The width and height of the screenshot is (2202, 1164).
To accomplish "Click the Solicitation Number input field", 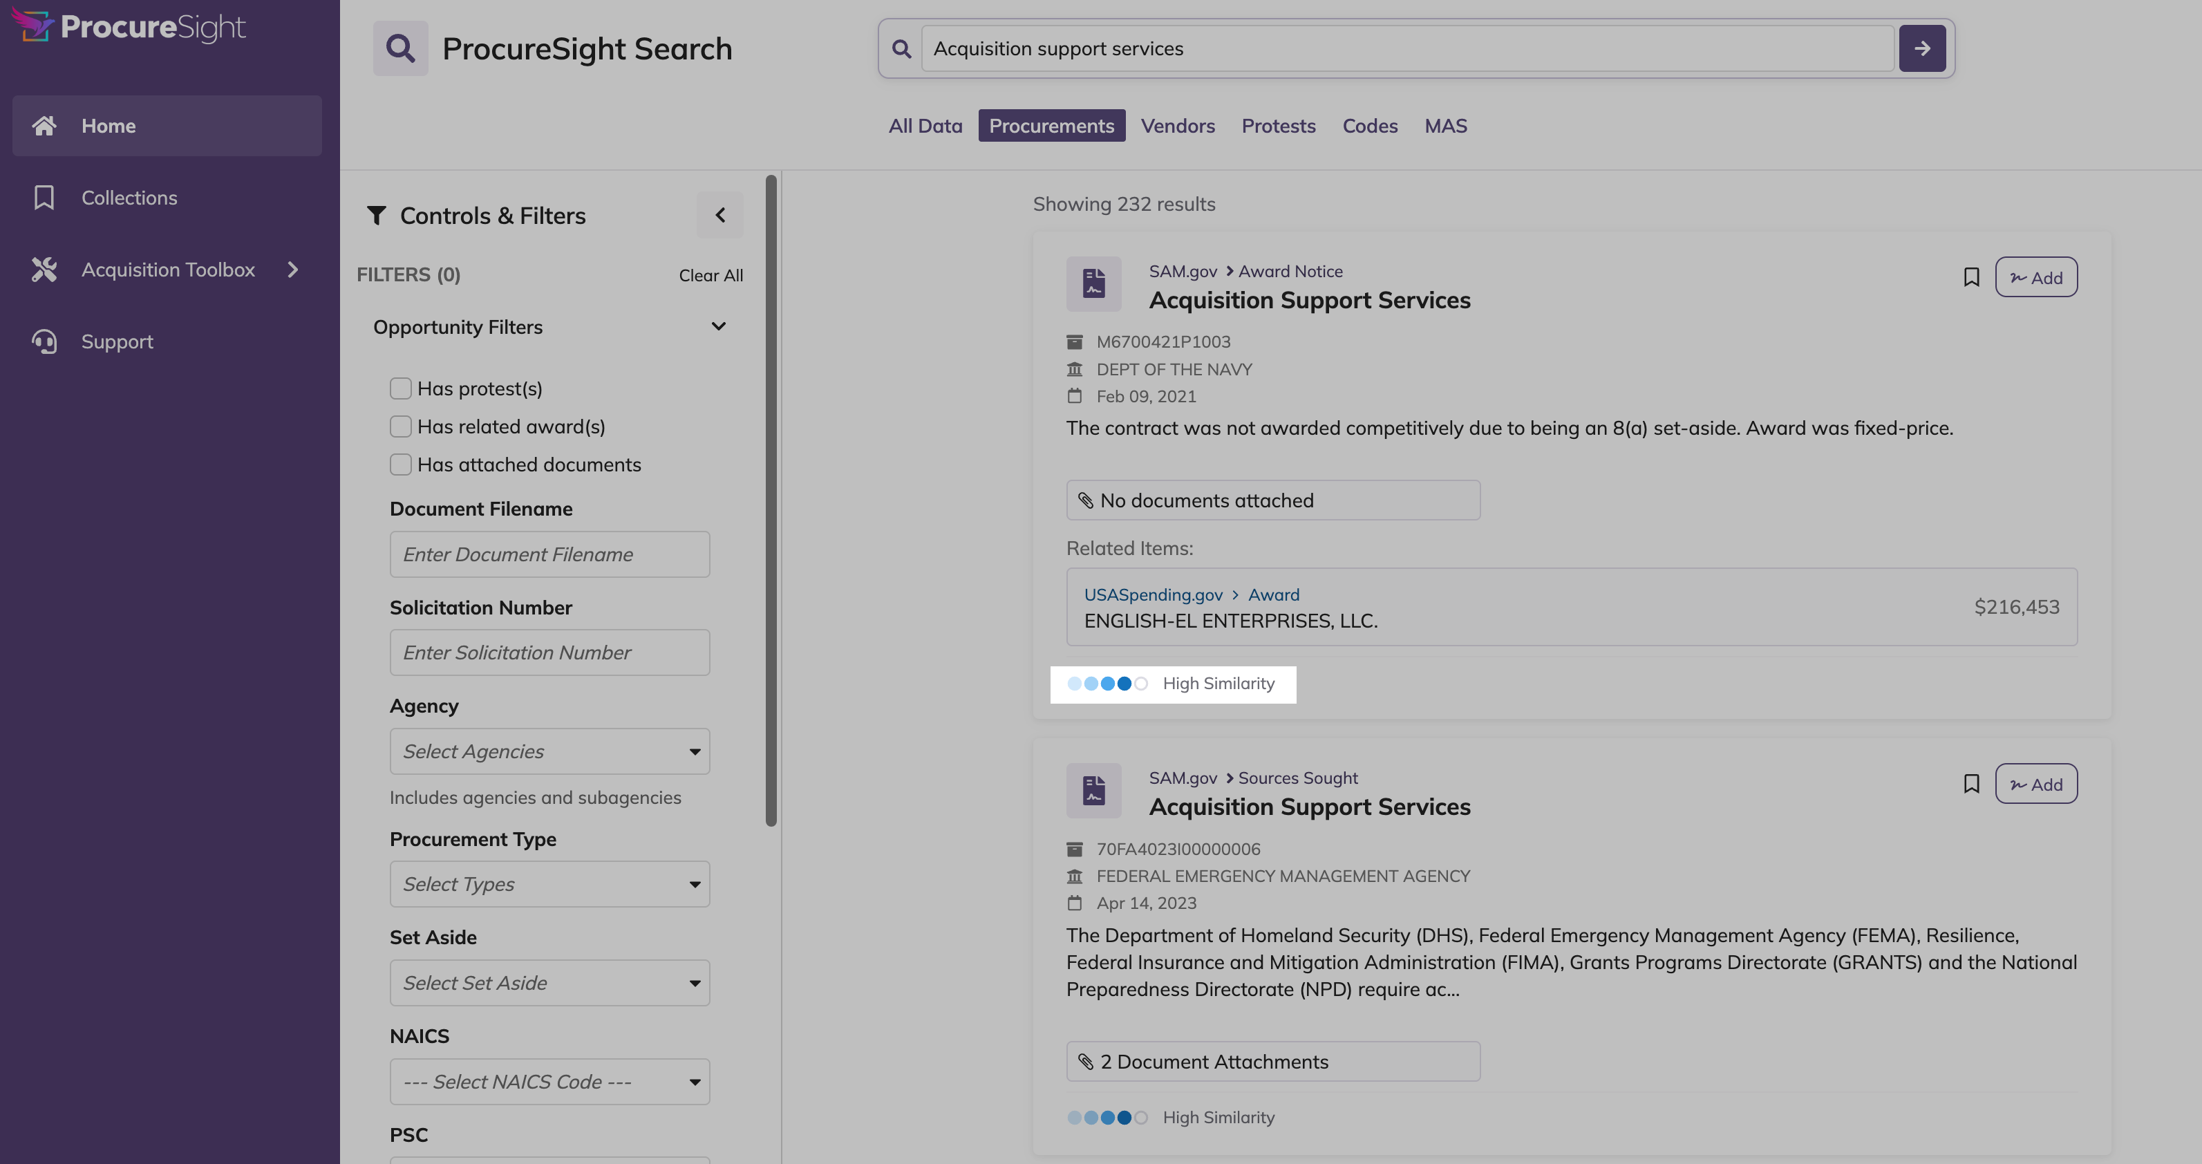I will pos(549,653).
